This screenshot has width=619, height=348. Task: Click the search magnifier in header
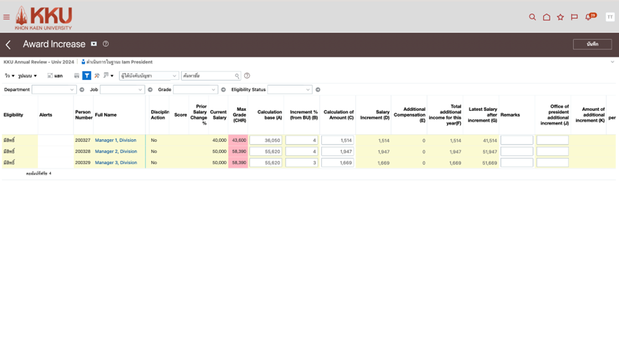(533, 17)
